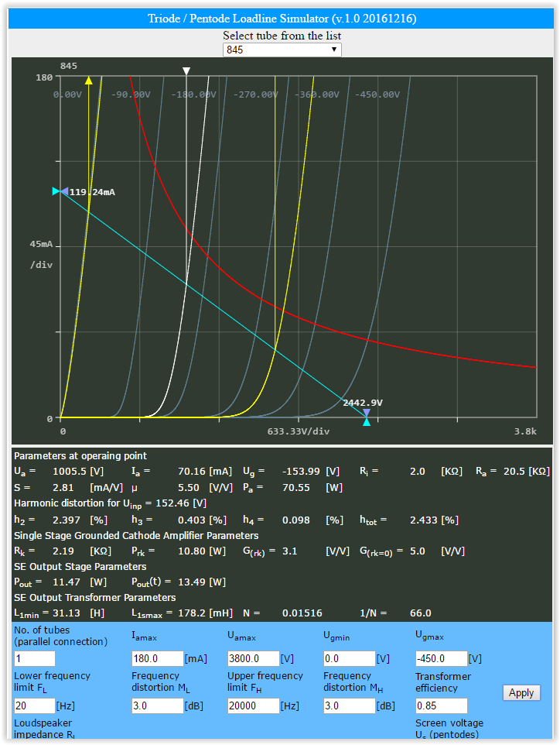
Task: Click the htot value 2.433 [%]
Action: tap(434, 520)
